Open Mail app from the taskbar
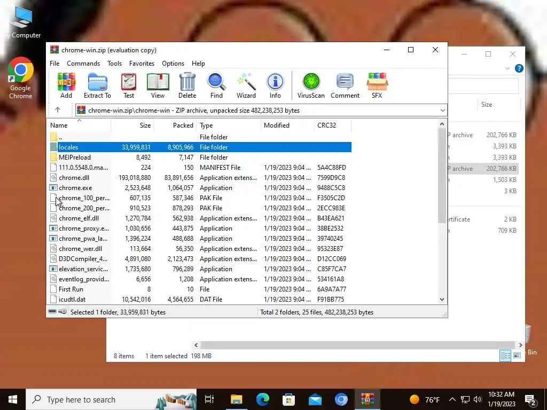 click(x=315, y=399)
